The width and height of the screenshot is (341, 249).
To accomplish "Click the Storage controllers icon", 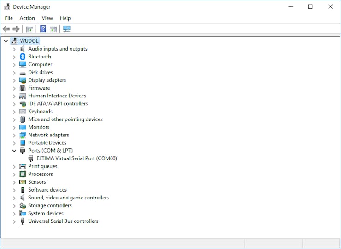I will tap(23, 205).
